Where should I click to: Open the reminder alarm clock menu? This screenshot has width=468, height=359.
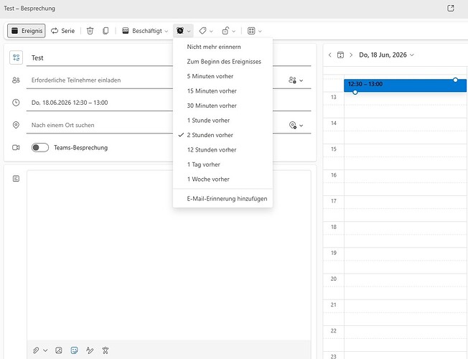[183, 31]
